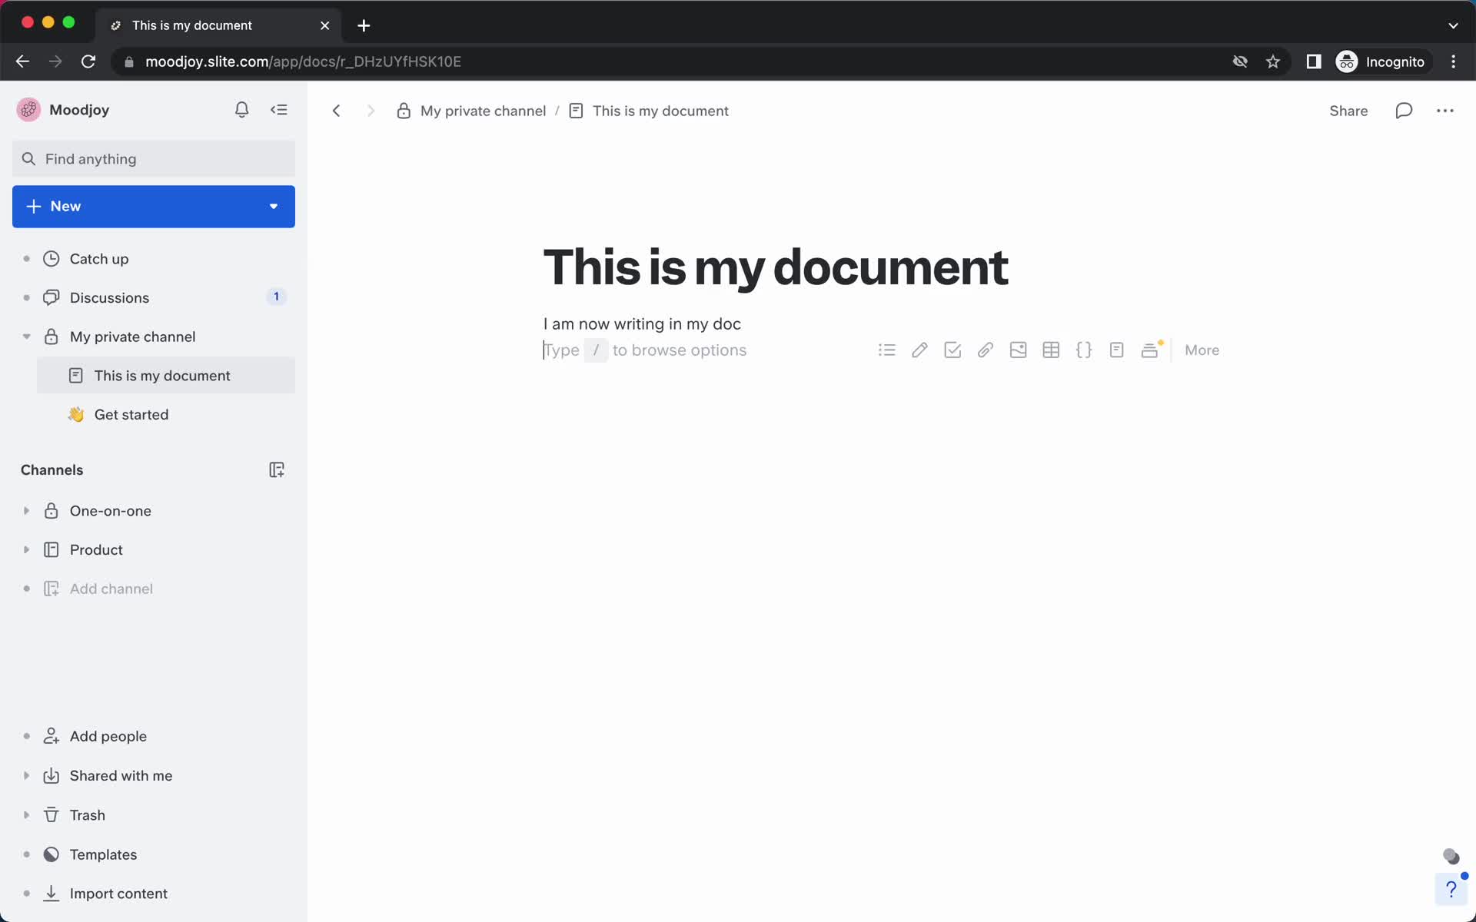Image resolution: width=1476 pixels, height=922 pixels.
Task: Open the More formatting options menu
Action: pyautogui.click(x=1202, y=350)
